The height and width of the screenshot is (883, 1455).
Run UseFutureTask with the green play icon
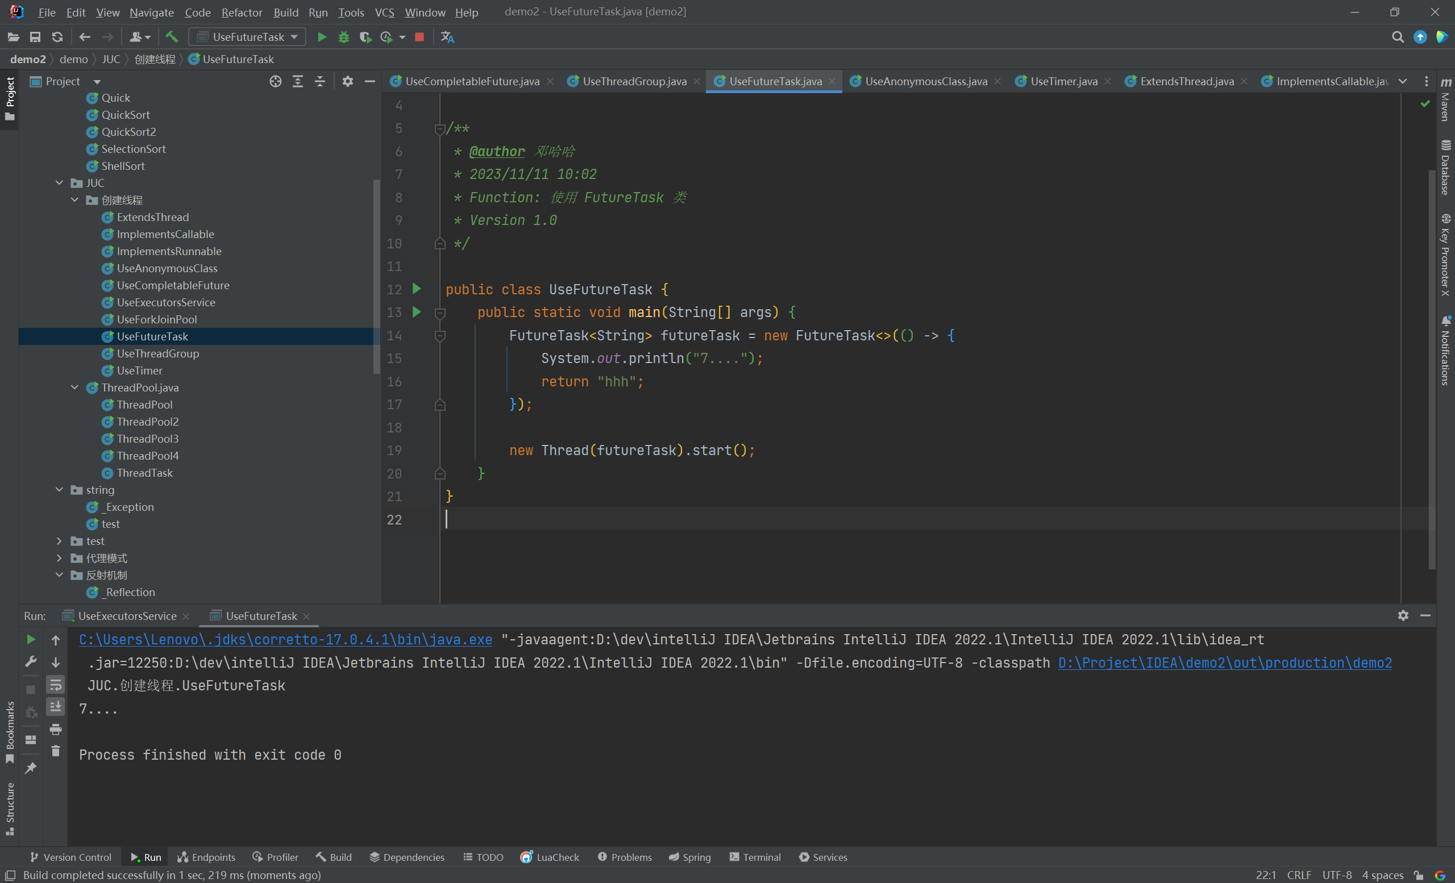point(322,37)
